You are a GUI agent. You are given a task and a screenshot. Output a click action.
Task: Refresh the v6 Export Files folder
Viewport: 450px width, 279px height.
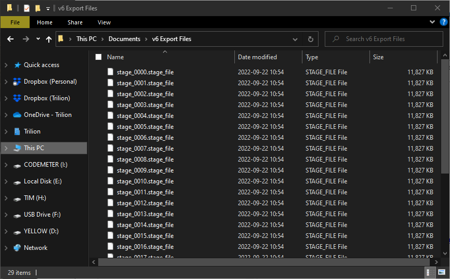tap(311, 39)
